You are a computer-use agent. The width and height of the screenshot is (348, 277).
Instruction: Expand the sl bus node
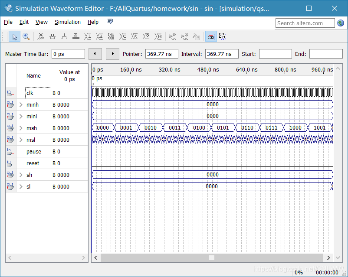21,186
